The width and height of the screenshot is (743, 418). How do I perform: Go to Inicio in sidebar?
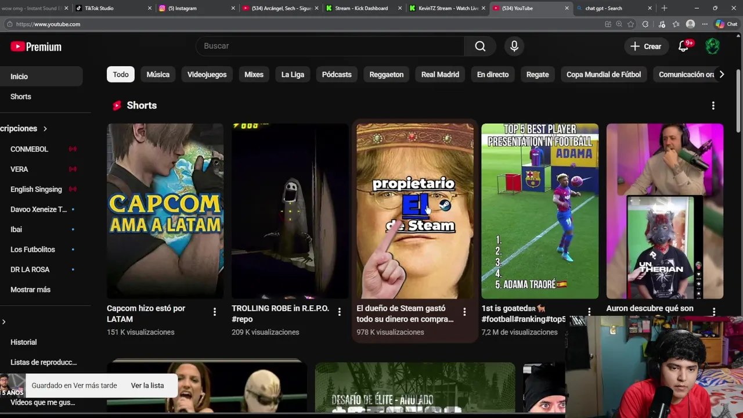(x=41, y=77)
